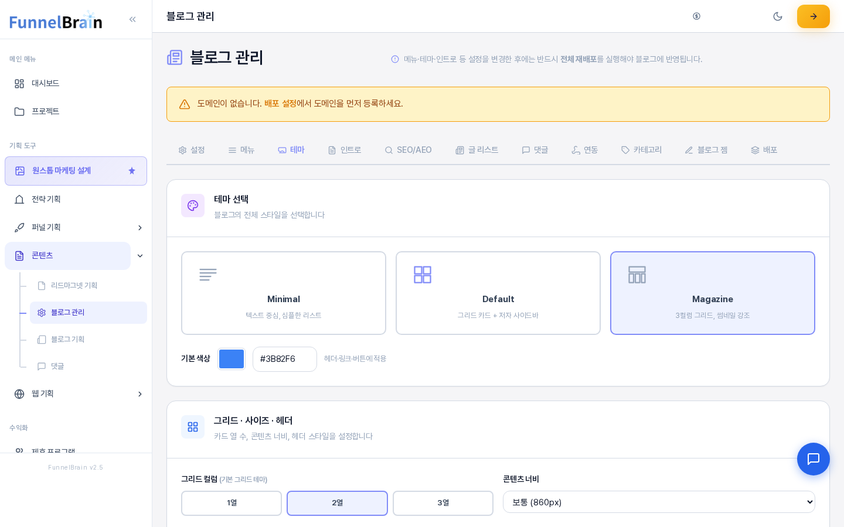Image resolution: width=844 pixels, height=527 pixels.
Task: Click the palette icon for 테마 선택
Action: [193, 206]
